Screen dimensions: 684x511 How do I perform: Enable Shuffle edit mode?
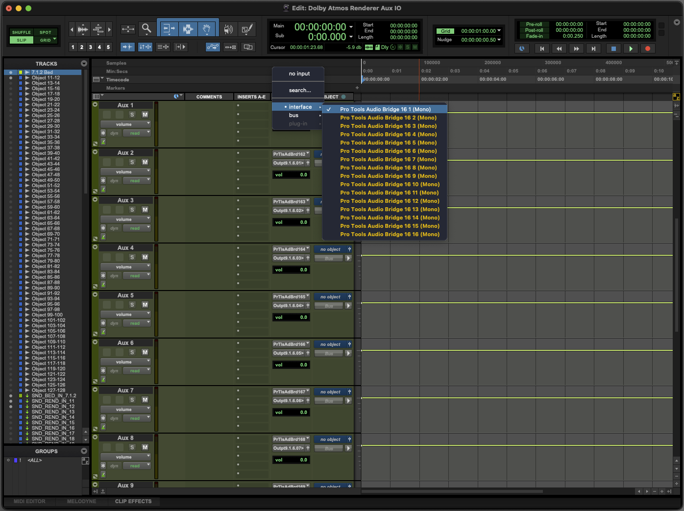click(x=22, y=32)
